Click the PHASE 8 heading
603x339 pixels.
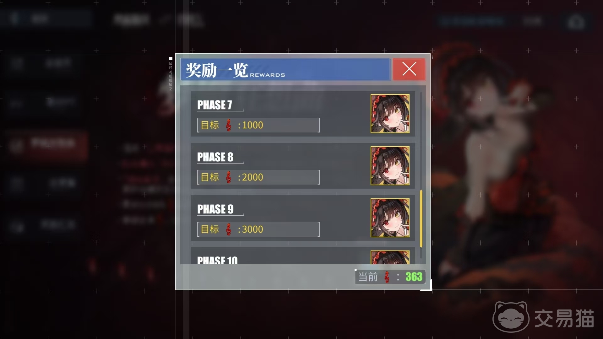click(x=215, y=157)
